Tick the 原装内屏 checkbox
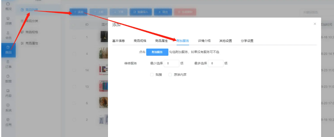 coord(170,75)
